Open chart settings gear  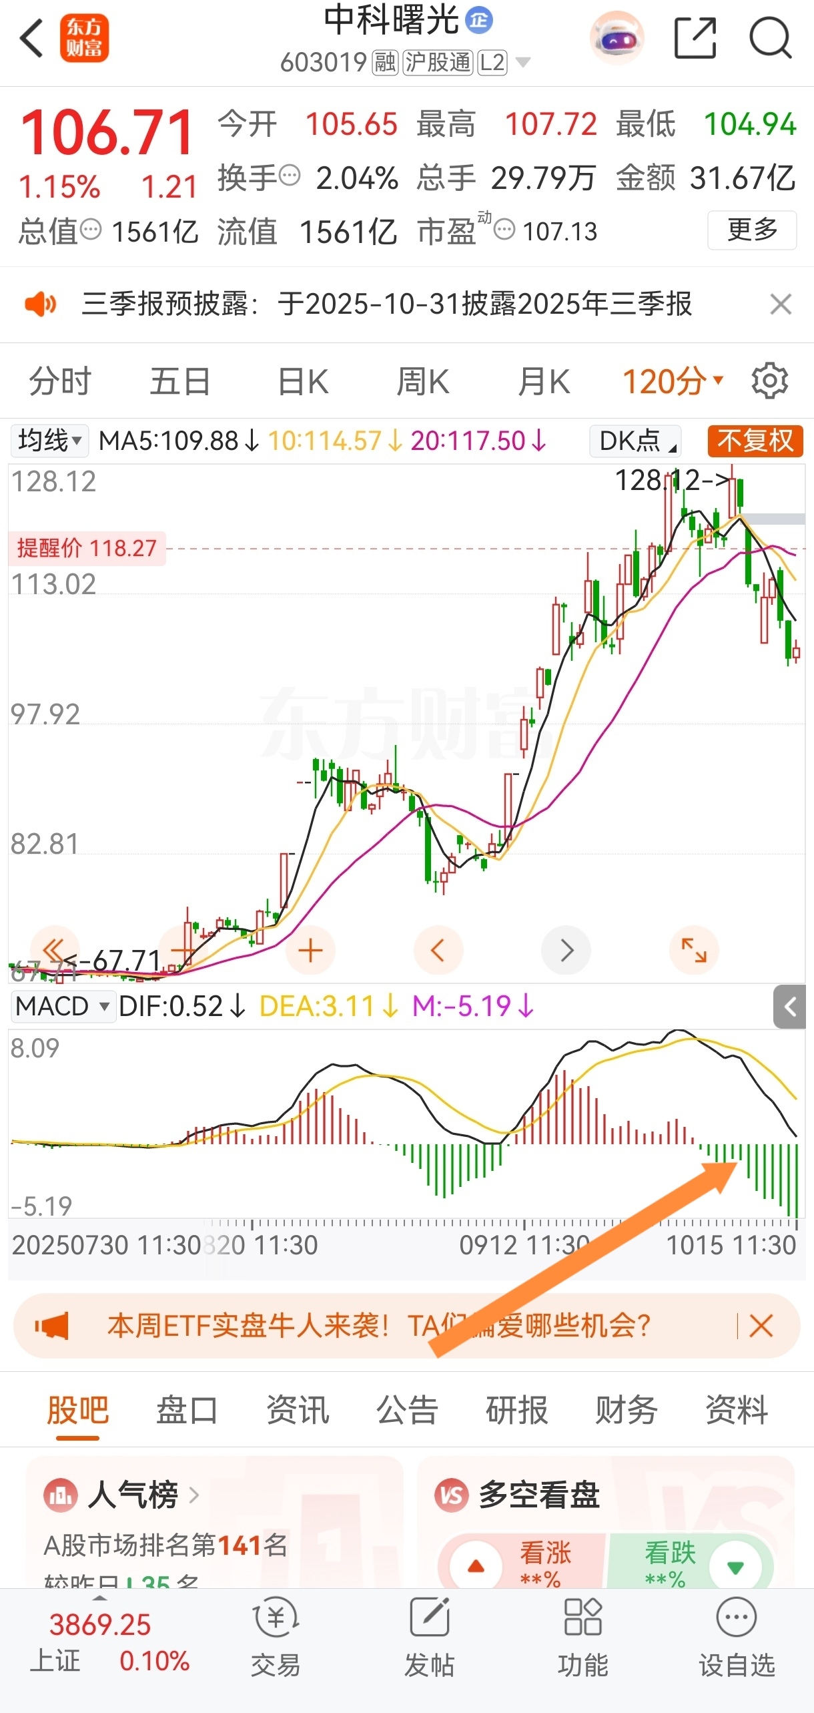[770, 381]
